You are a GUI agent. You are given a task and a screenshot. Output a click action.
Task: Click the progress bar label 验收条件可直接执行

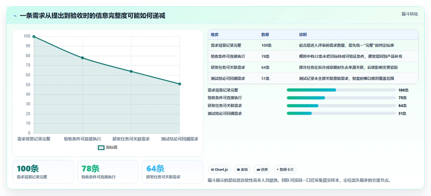coord(225,98)
